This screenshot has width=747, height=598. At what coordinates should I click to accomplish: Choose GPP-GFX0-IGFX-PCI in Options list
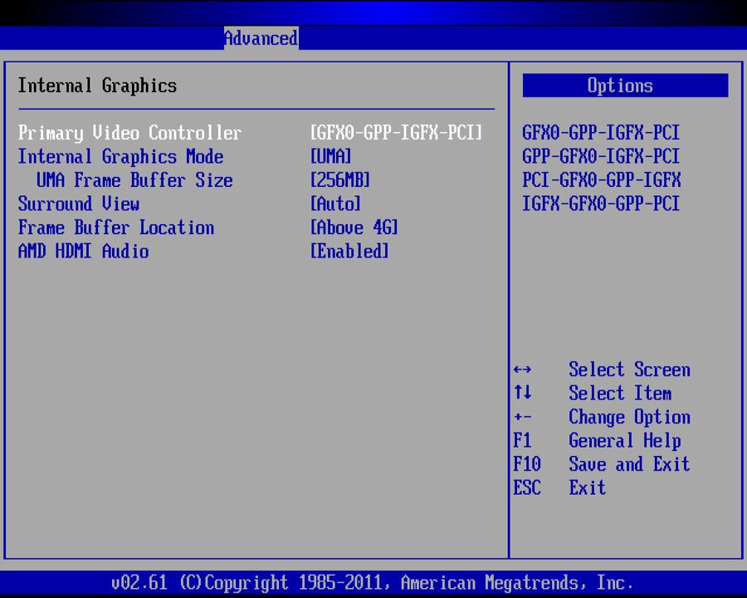point(601,156)
